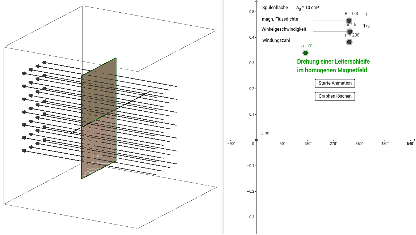The image size is (416, 235).
Task: Click the −90° tick label on the x-axis
Action: (231, 144)
